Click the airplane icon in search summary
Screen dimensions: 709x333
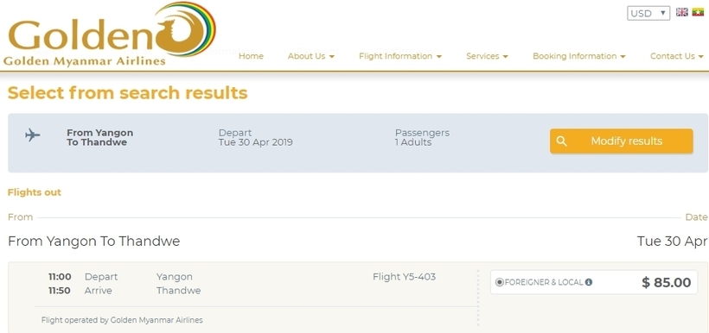[33, 135]
